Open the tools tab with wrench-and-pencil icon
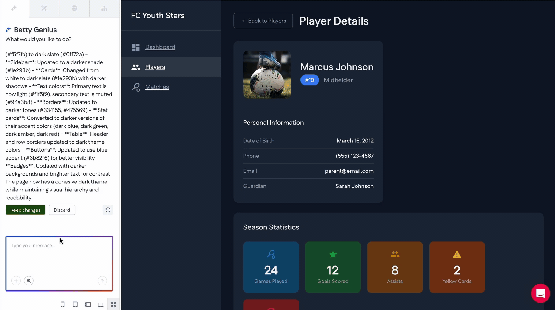555x310 pixels. 44,8
